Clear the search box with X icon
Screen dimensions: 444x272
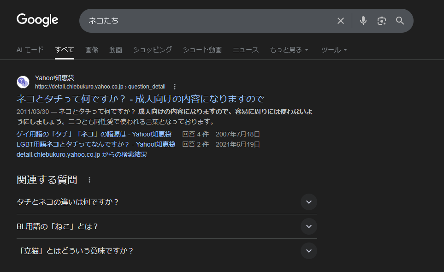point(341,21)
